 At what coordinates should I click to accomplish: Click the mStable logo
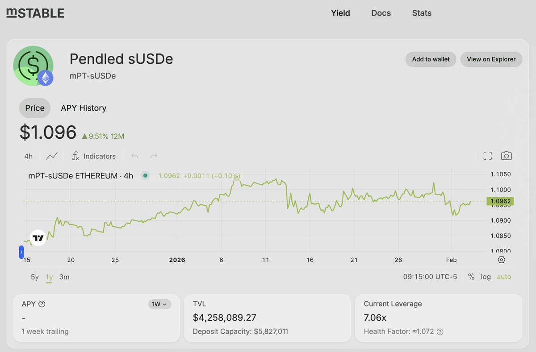click(x=35, y=13)
